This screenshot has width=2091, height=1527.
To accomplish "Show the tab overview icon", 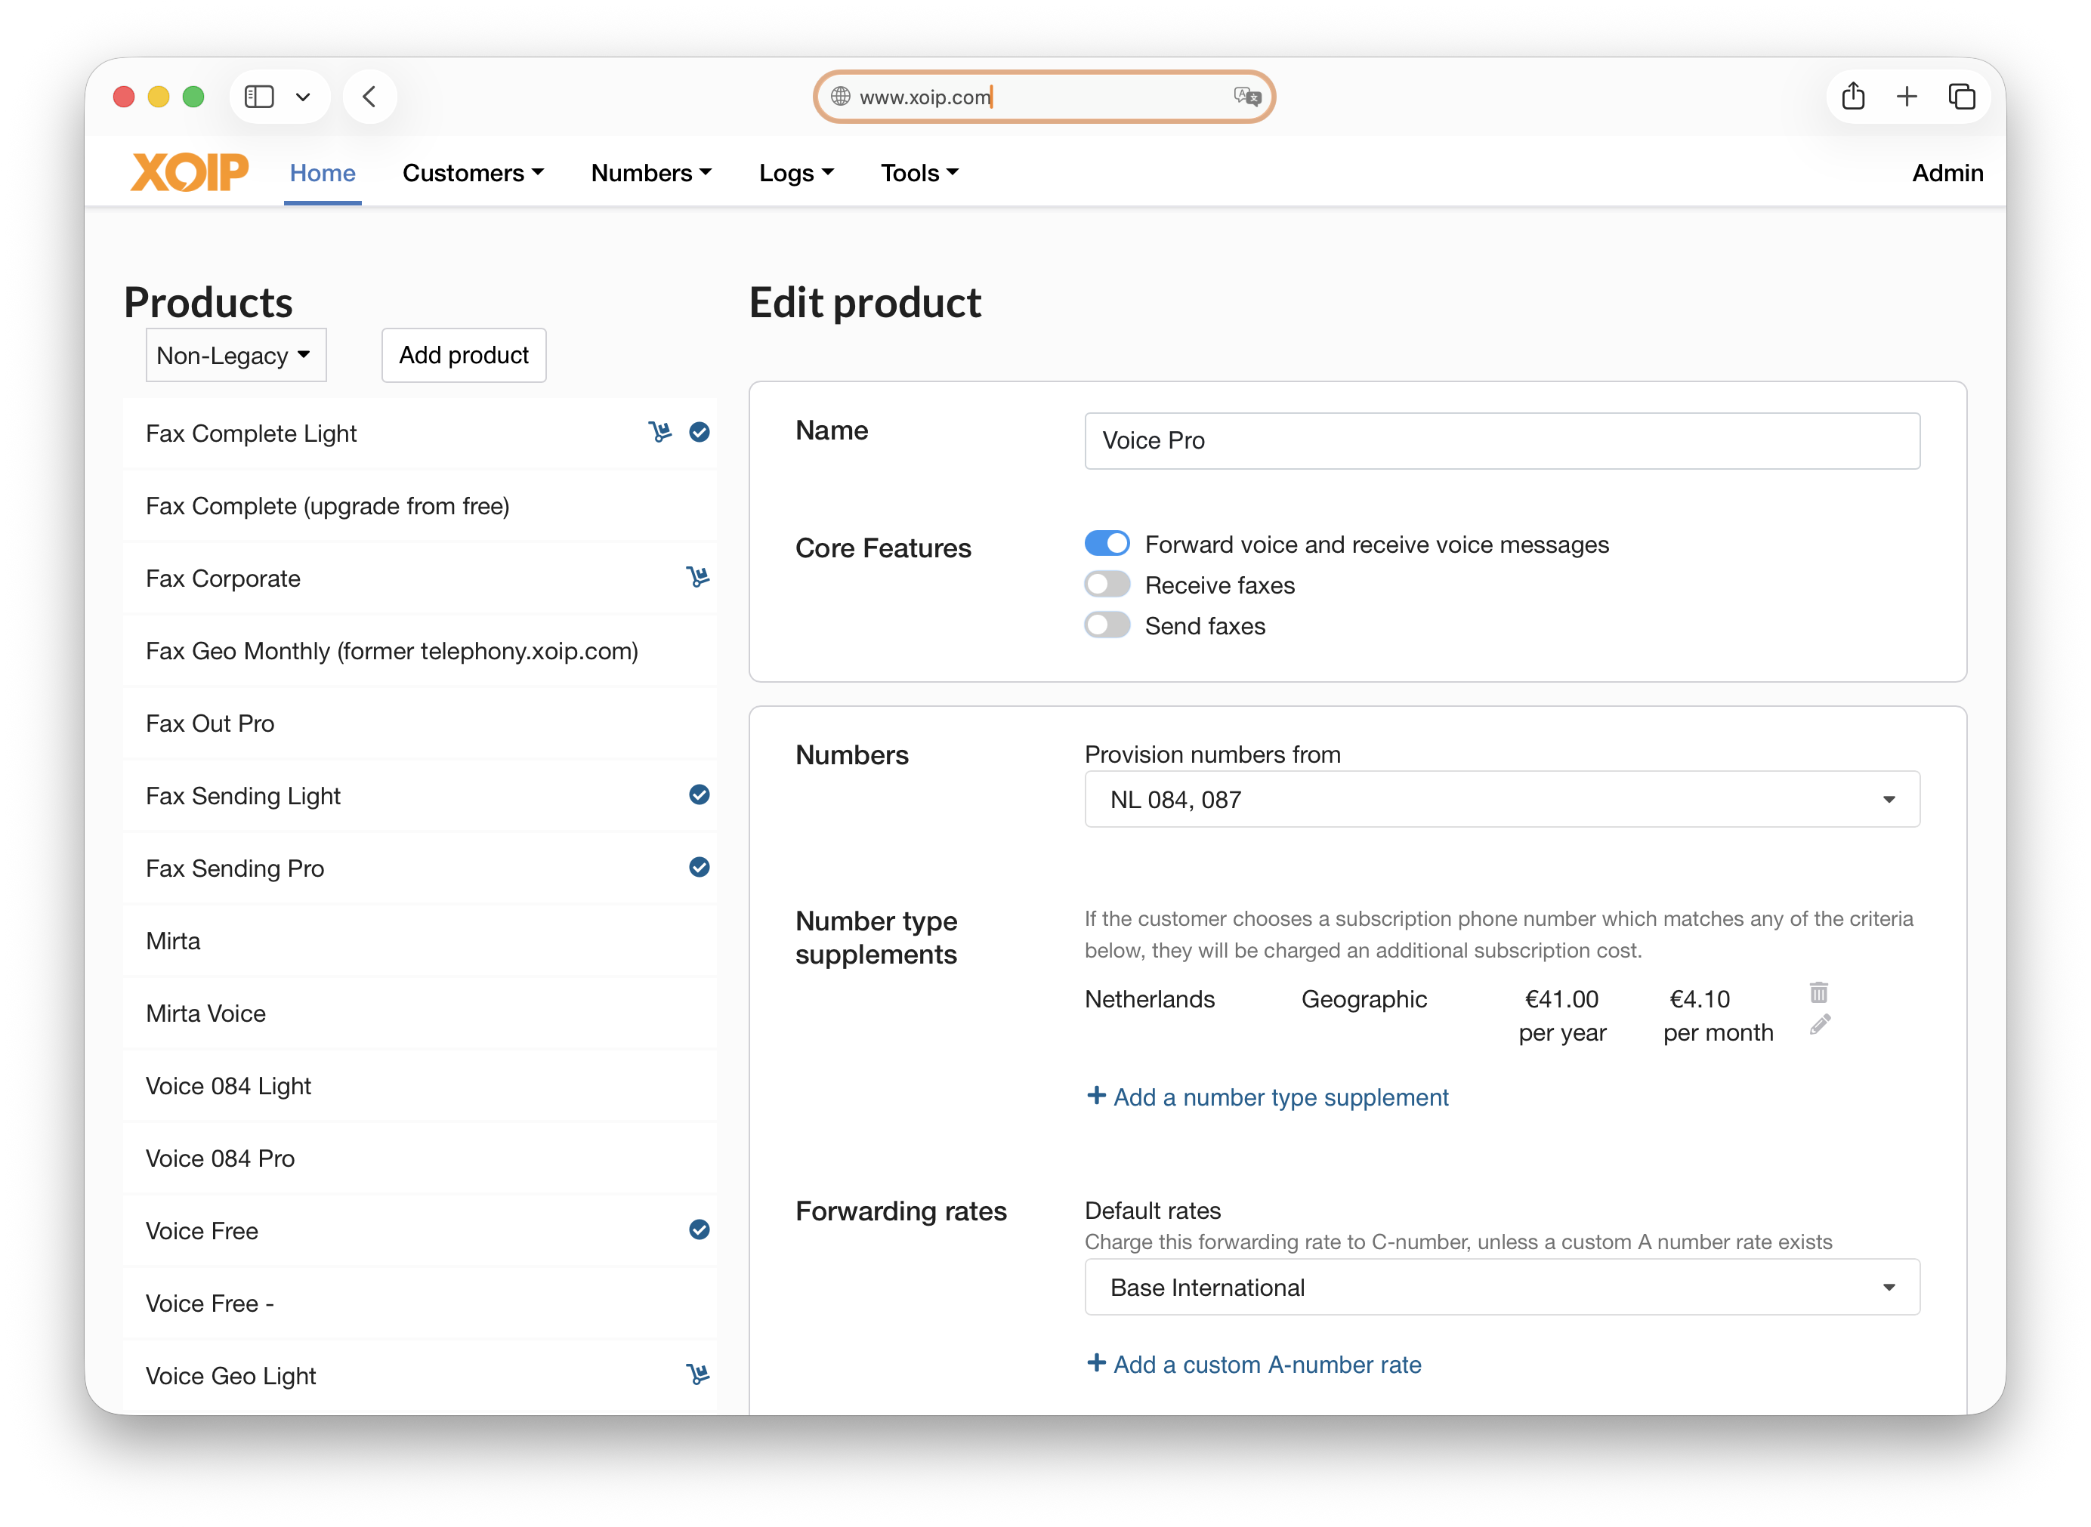I will click(x=1962, y=96).
